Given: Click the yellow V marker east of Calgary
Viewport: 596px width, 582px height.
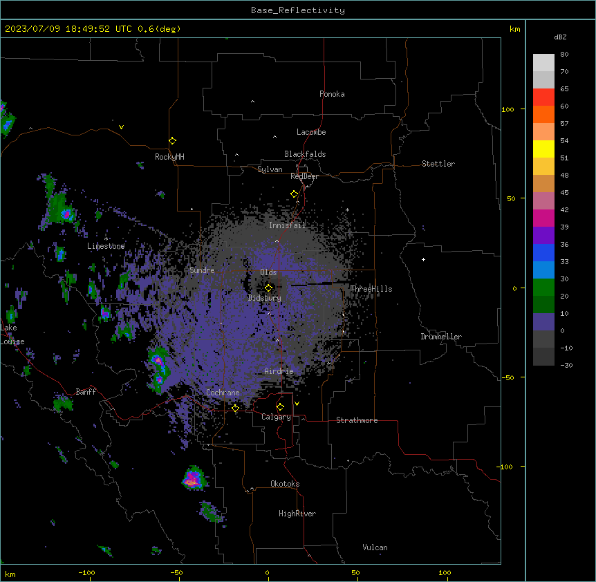Looking at the screenshot, I should coord(297,404).
